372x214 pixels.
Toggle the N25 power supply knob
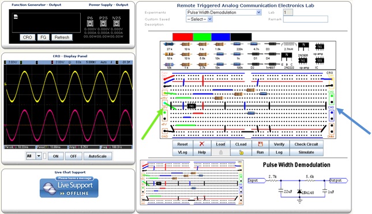coord(117,24)
